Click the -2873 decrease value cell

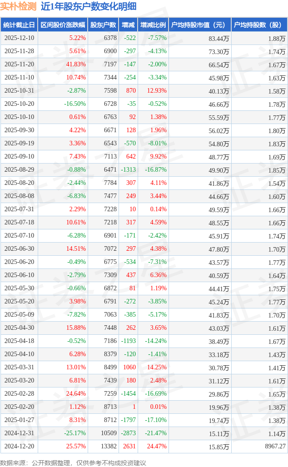click(x=128, y=433)
